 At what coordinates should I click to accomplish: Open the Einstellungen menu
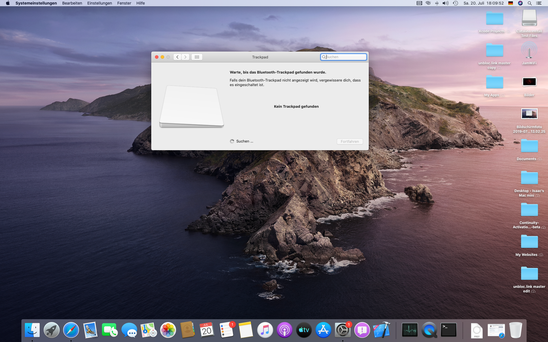pyautogui.click(x=99, y=3)
